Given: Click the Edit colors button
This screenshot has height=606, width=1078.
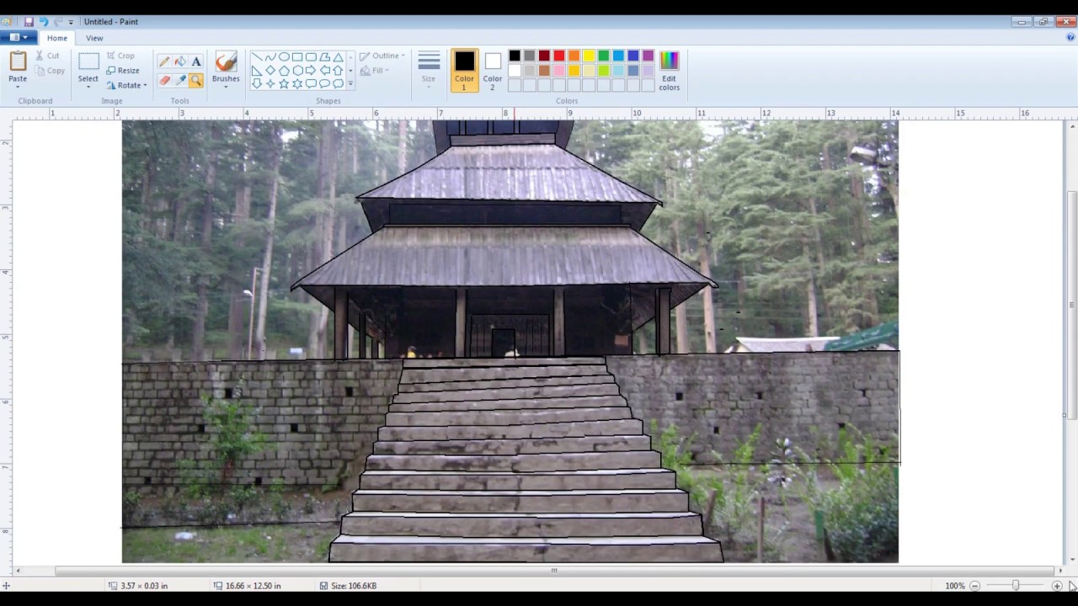Looking at the screenshot, I should click(x=670, y=71).
